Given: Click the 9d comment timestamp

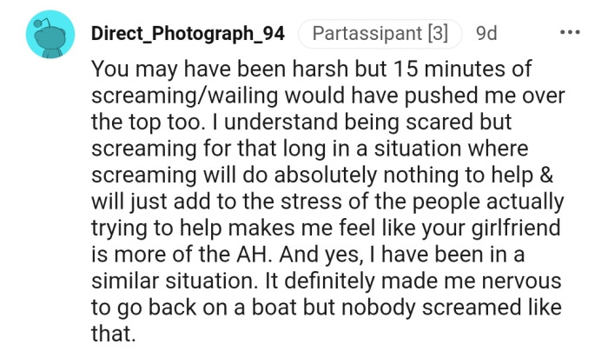Looking at the screenshot, I should [486, 35].
